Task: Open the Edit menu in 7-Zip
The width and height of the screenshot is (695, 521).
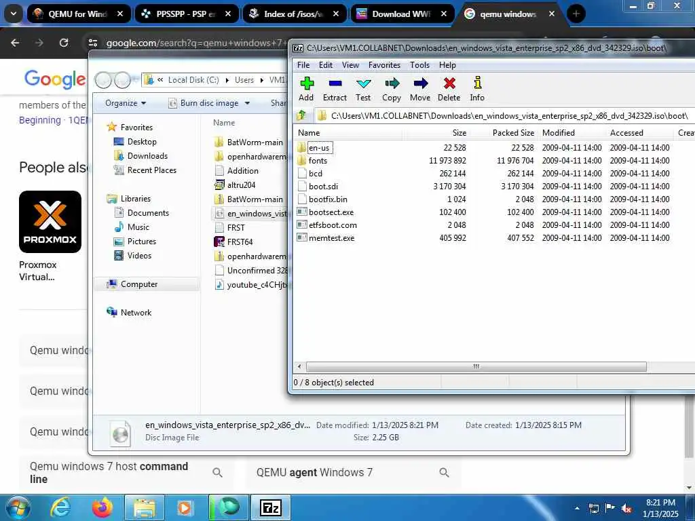Action: [326, 65]
